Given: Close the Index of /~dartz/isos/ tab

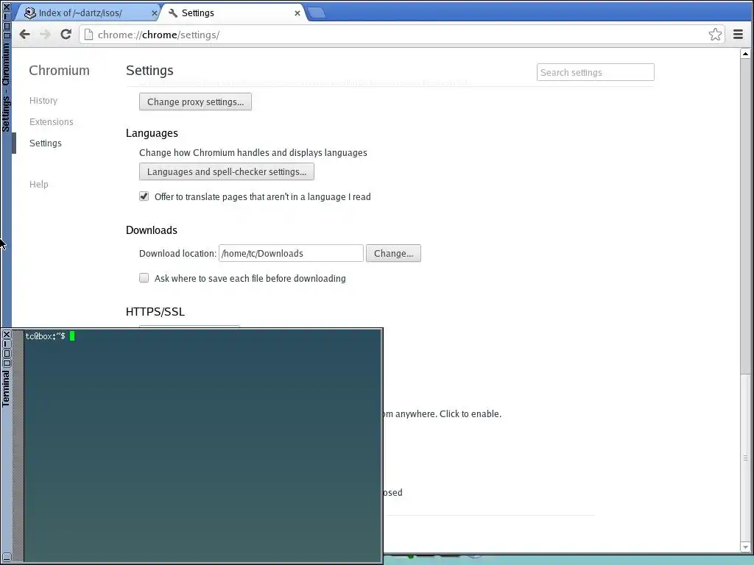Looking at the screenshot, I should click(155, 13).
